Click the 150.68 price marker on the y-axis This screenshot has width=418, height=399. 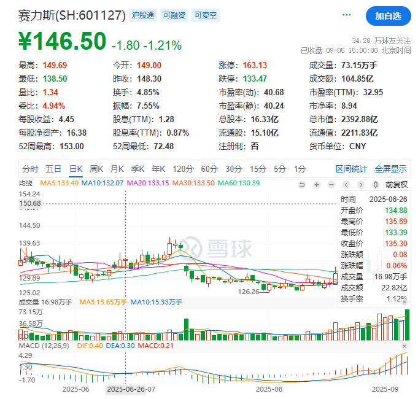[x=30, y=203]
